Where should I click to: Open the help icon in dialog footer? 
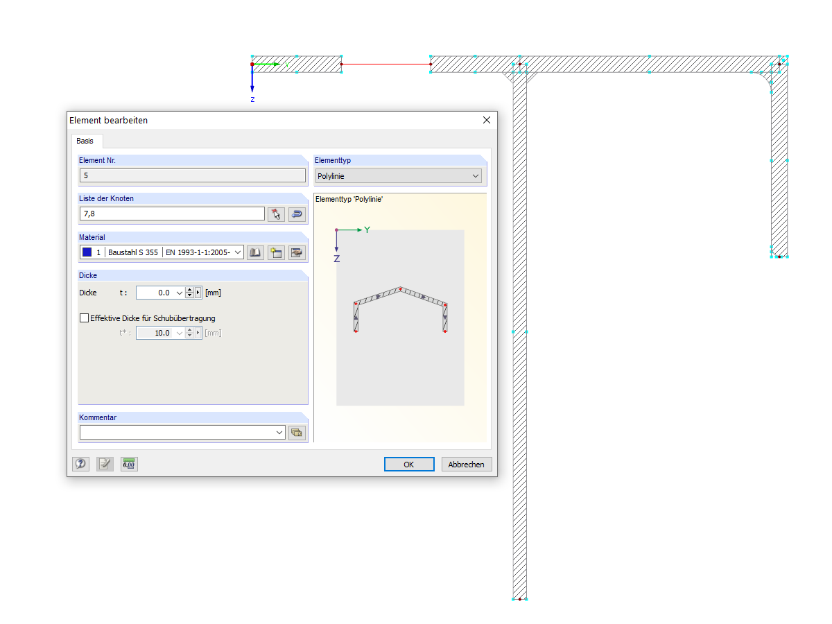point(81,465)
